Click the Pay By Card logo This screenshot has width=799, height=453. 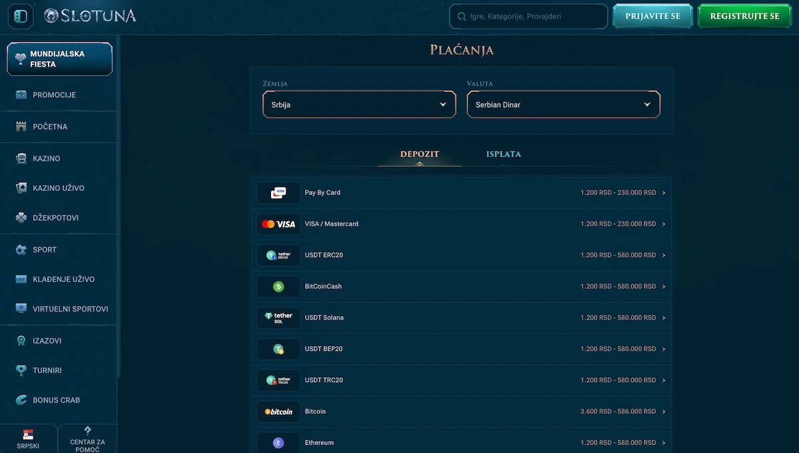[x=278, y=193]
